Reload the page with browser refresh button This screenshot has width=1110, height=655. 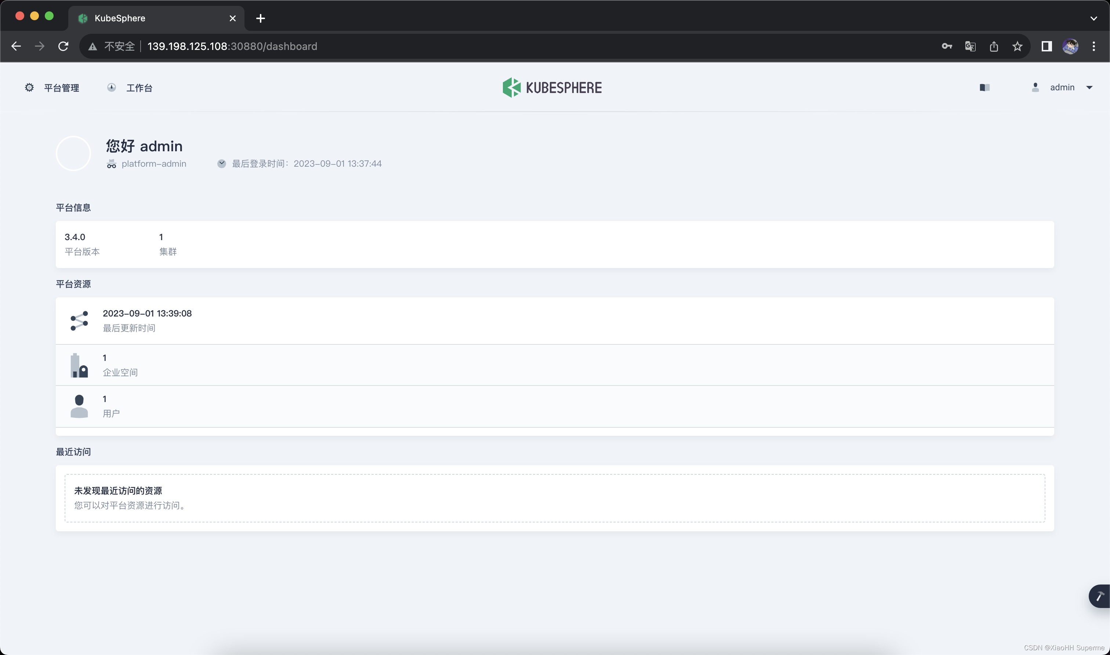[x=64, y=46]
